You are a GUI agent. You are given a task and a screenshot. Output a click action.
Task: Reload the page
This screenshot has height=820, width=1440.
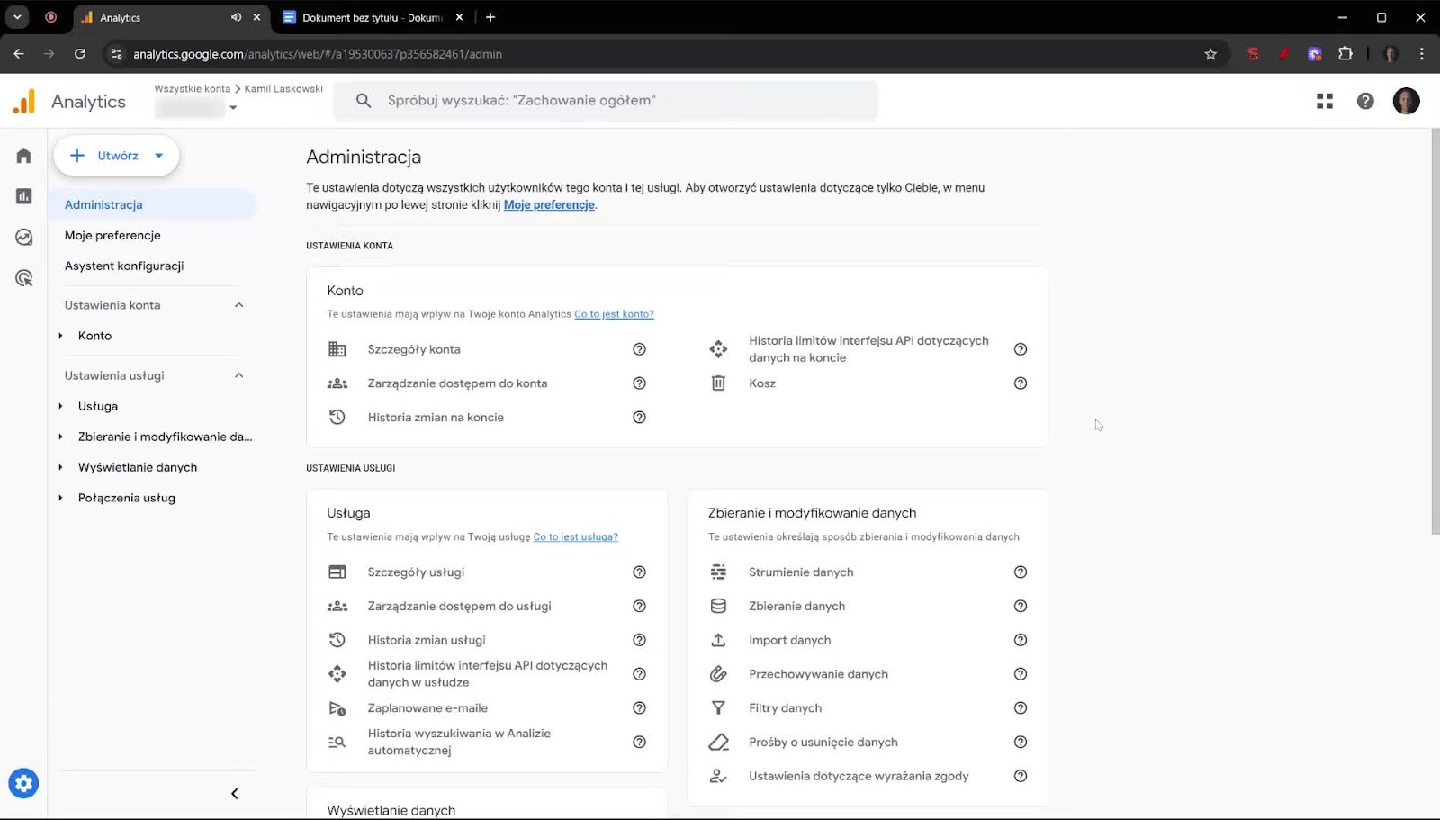[x=80, y=54]
